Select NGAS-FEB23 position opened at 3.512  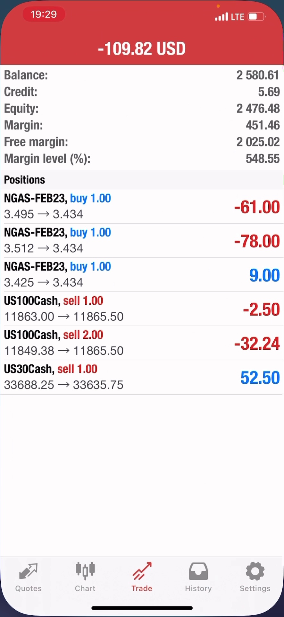tap(142, 240)
